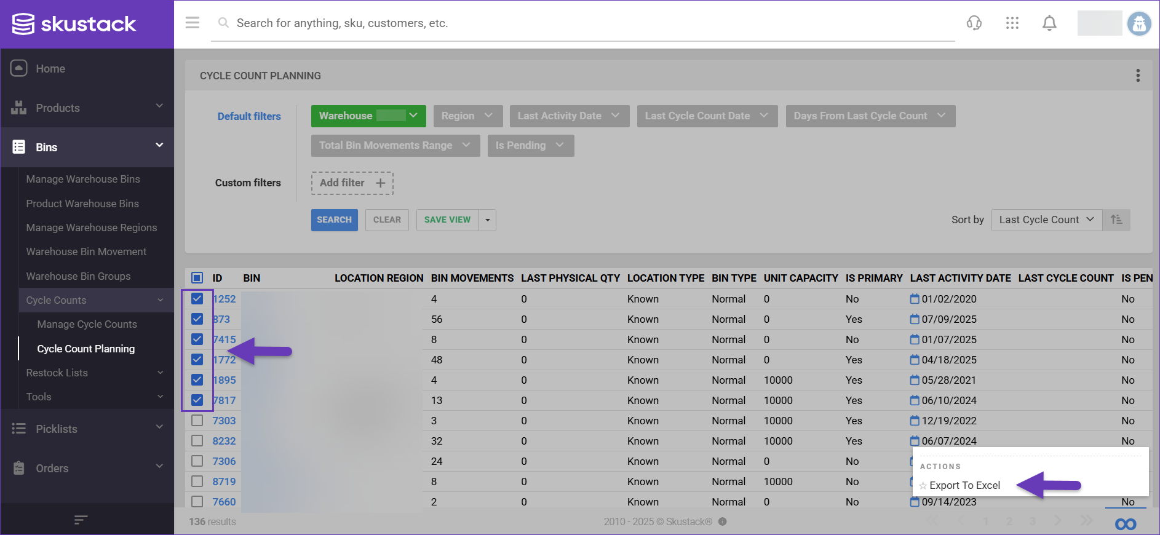
Task: Expand the Save View arrow dropdown
Action: (x=488, y=220)
